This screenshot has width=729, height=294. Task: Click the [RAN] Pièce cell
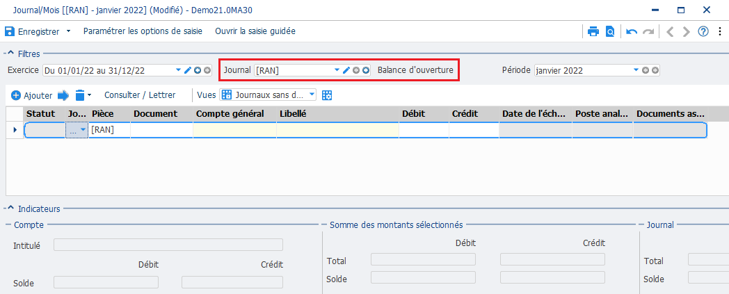pos(109,130)
